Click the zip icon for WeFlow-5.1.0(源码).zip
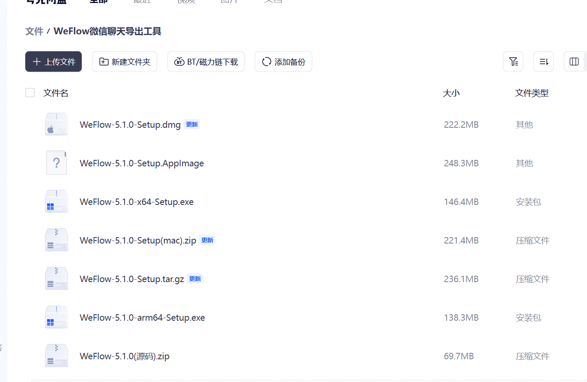 (x=57, y=356)
